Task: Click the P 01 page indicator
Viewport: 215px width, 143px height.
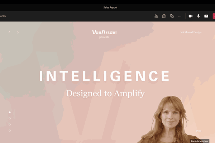Action: click(x=199, y=131)
